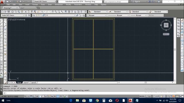Expand the Undo history dropdown arrow
Screen dimensions: 184x103
45,12
